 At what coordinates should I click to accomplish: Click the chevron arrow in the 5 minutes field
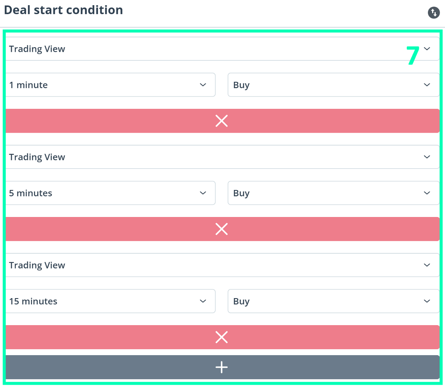203,193
